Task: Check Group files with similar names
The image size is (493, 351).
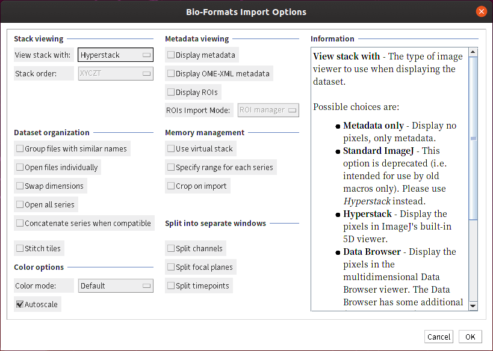Action: [x=20, y=148]
